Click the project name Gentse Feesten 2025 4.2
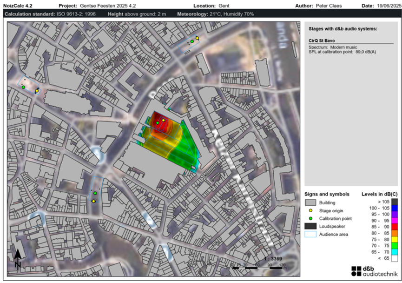The height and width of the screenshot is (283, 402). click(108, 6)
